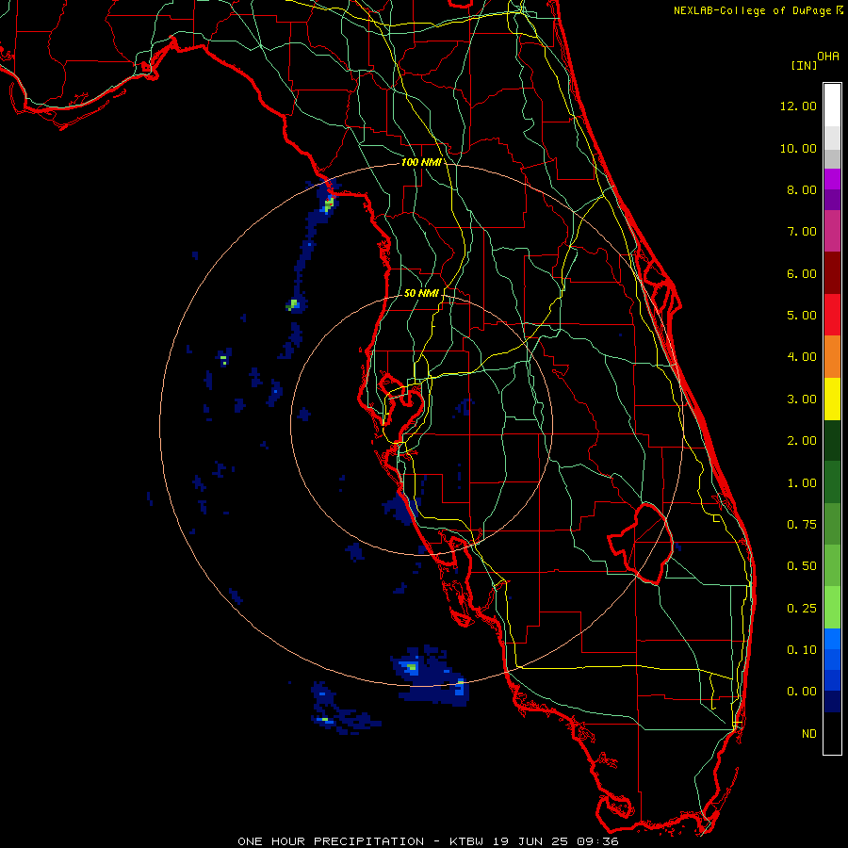The height and width of the screenshot is (848, 848).
Task: Pick the pink swatch beside 7.00
Action: tap(832, 231)
